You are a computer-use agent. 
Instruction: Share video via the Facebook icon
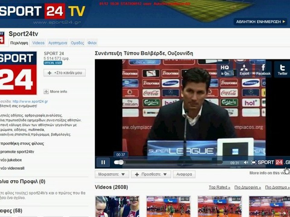[x=263, y=70]
